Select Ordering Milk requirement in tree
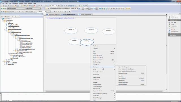 pyautogui.click(x=27, y=45)
